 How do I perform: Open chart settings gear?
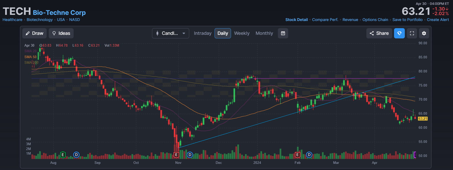pyautogui.click(x=424, y=33)
